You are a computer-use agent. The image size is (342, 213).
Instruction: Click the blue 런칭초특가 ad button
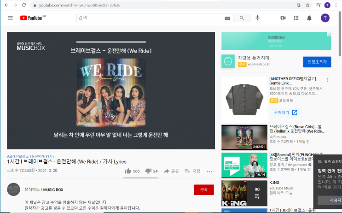click(x=317, y=62)
